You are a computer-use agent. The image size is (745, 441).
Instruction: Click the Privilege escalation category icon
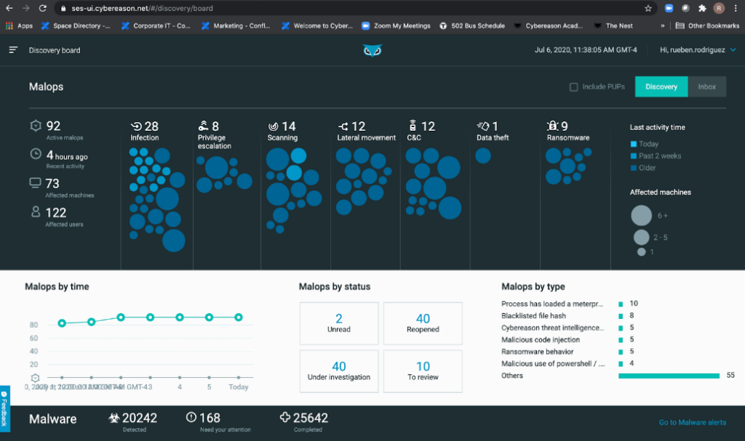(x=204, y=126)
